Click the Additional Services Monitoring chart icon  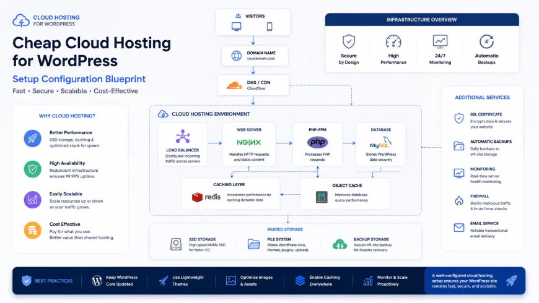(x=459, y=173)
